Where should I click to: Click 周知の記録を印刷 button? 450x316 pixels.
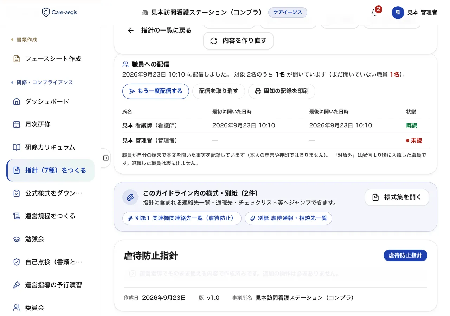tap(282, 91)
